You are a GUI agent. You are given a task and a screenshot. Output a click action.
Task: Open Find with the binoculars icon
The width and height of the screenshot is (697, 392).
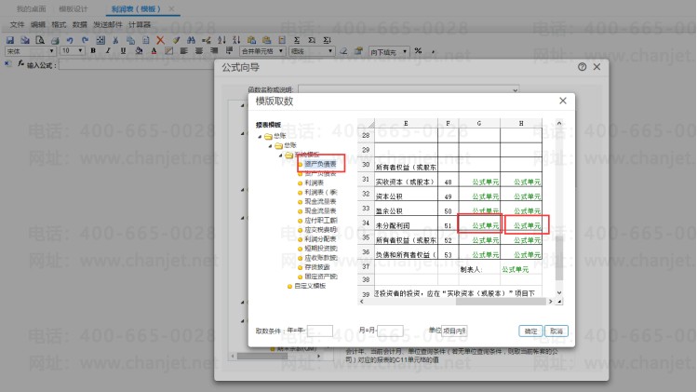coord(191,40)
